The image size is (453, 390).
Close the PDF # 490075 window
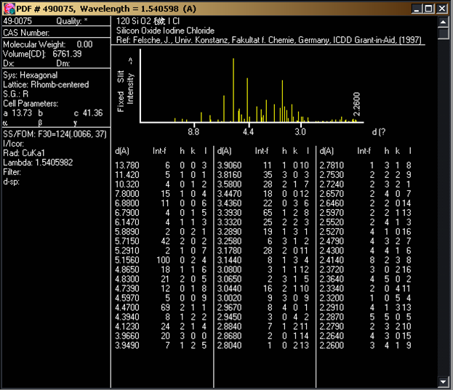pos(442,9)
